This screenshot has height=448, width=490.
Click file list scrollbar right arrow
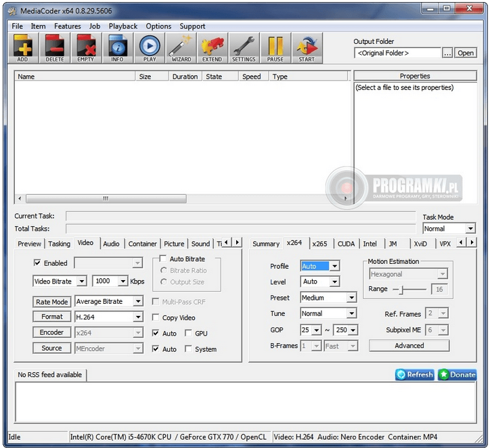pos(345,198)
